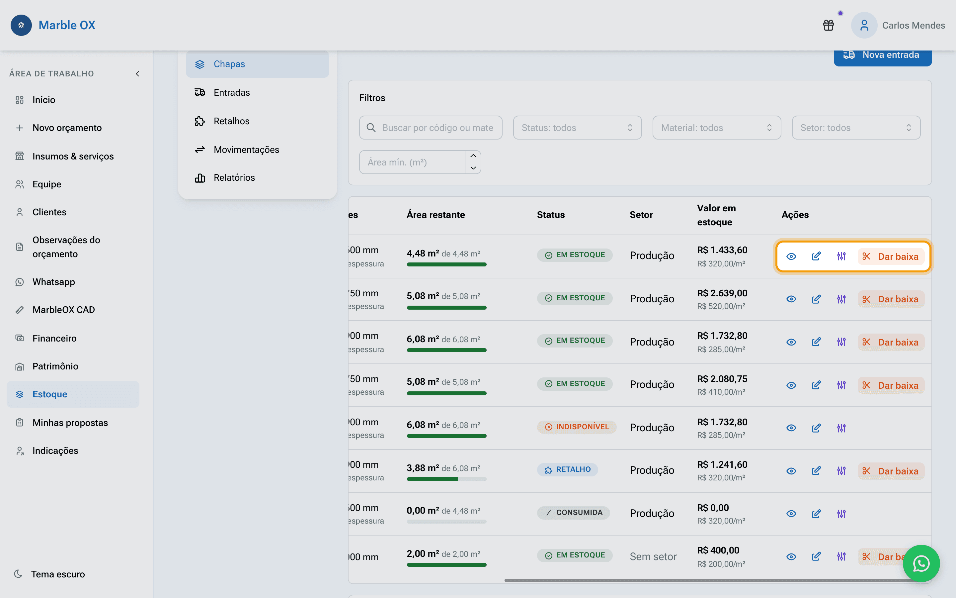Open adjustments for the R$ 1.433,60 slab
This screenshot has width=956, height=598.
pyautogui.click(x=841, y=256)
